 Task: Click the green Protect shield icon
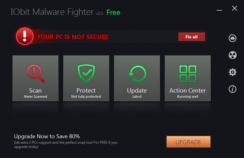pyautogui.click(x=86, y=73)
